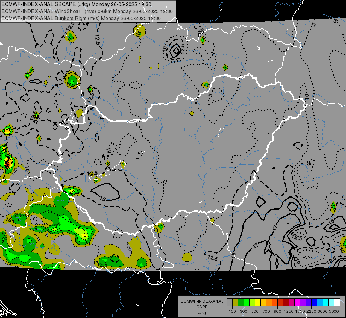The image size is (346, 318).
Task: Click the 300 legend tick label
Action: pyautogui.click(x=244, y=311)
